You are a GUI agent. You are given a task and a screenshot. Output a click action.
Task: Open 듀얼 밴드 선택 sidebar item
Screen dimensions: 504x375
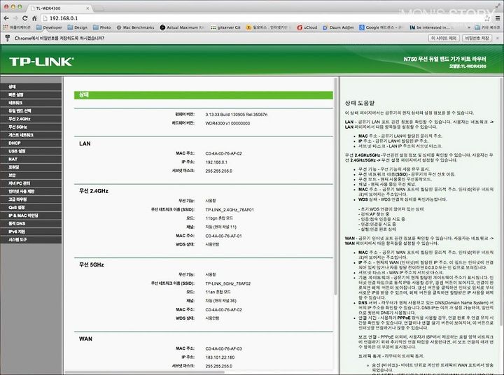pyautogui.click(x=31, y=111)
